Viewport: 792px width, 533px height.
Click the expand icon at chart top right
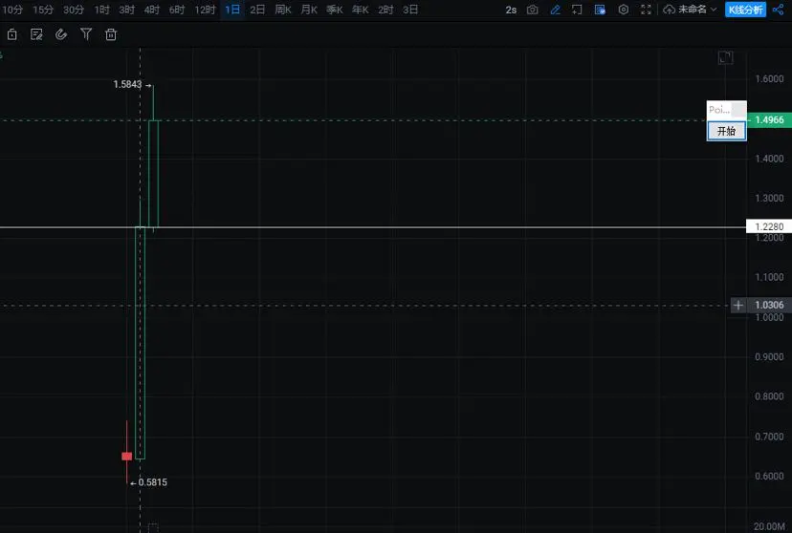[x=726, y=57]
